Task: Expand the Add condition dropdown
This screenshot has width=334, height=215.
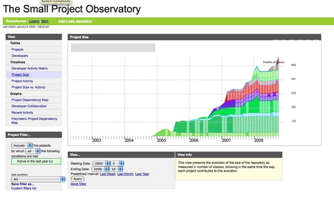Action: pyautogui.click(x=37, y=179)
